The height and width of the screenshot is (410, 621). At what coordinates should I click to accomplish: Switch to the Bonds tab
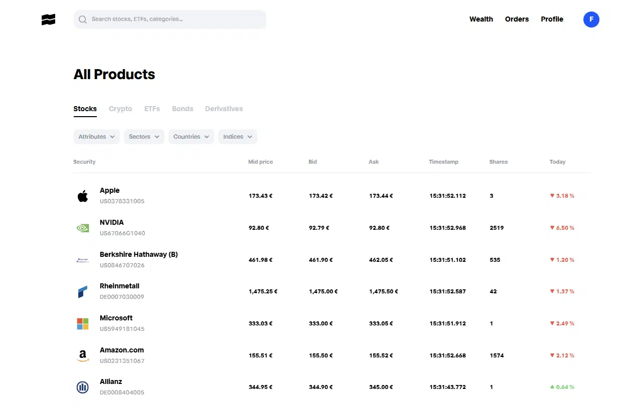tap(183, 109)
